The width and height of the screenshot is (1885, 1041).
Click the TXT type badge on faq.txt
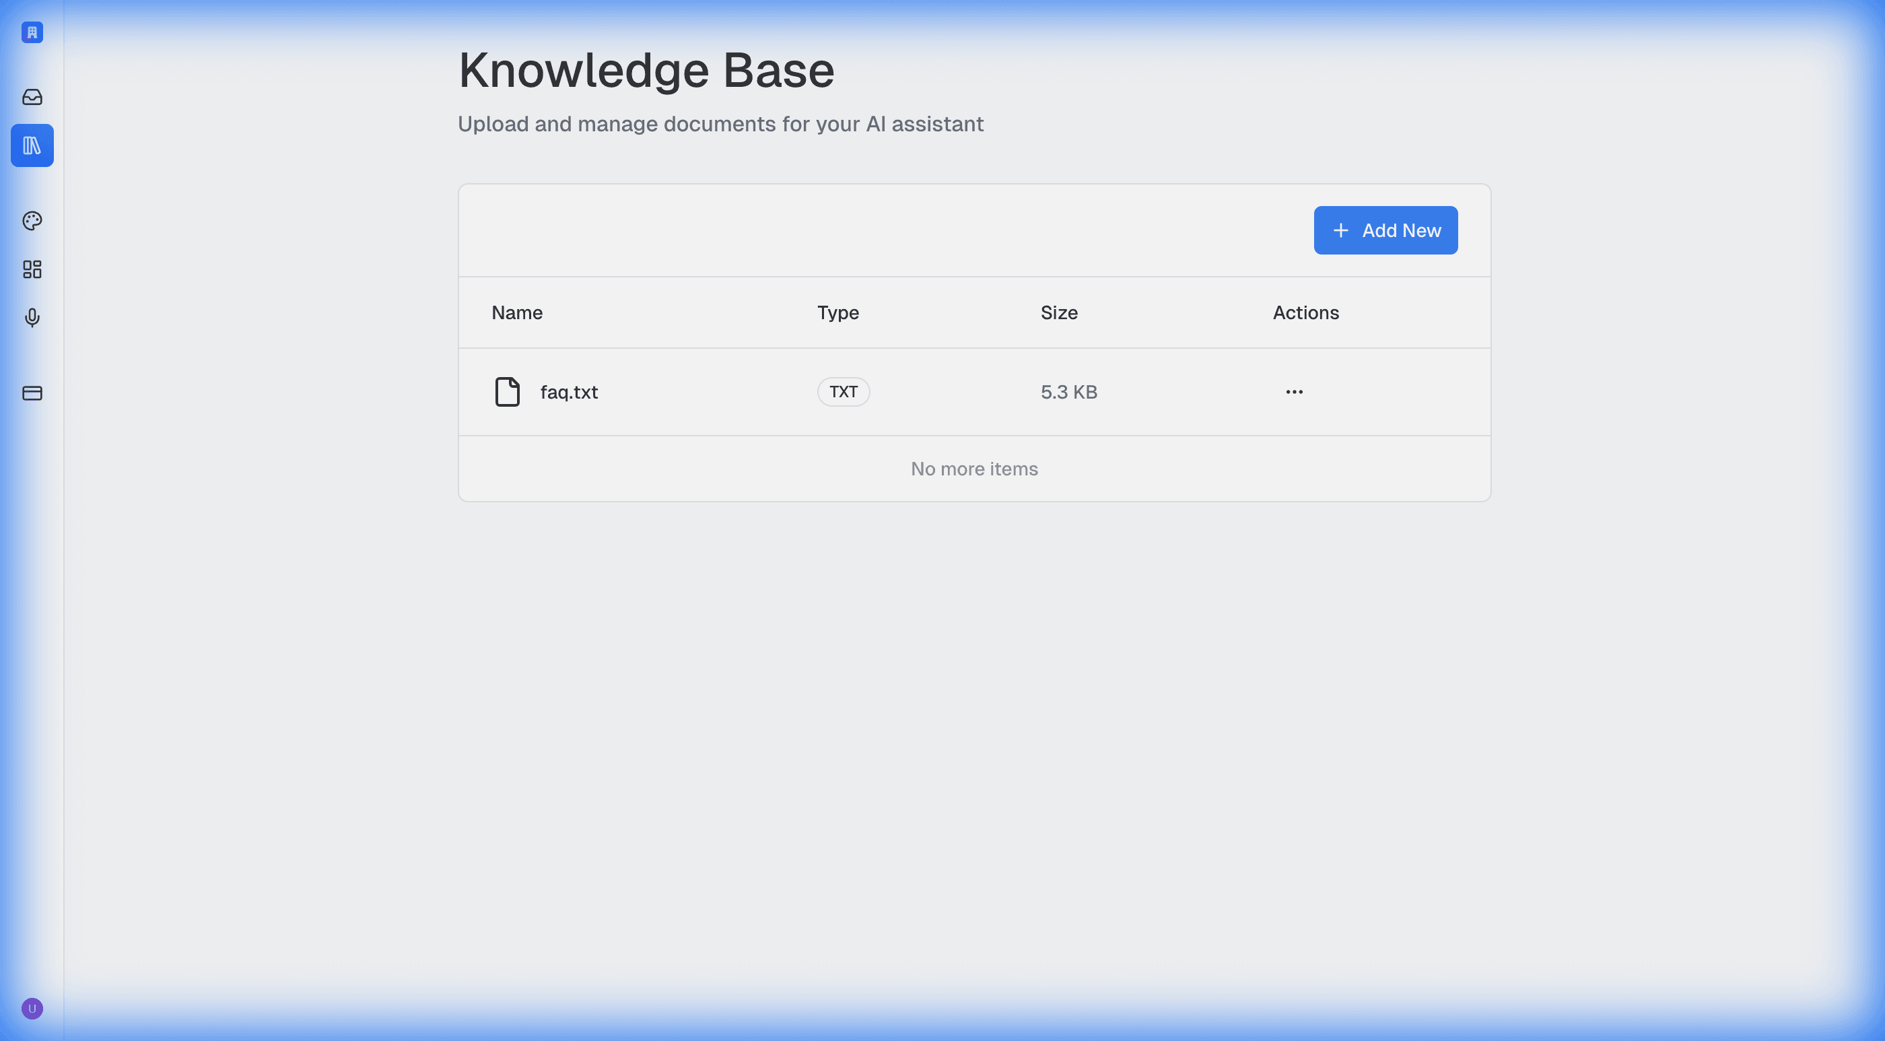(843, 392)
